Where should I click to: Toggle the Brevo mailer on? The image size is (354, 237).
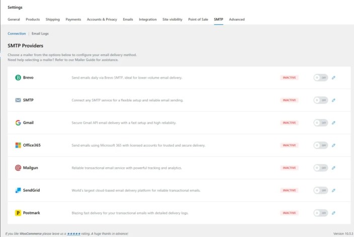pos(321,77)
